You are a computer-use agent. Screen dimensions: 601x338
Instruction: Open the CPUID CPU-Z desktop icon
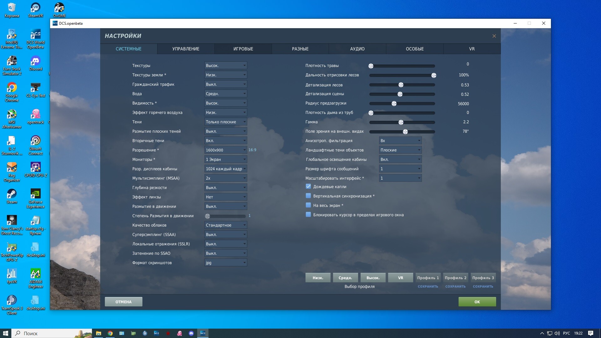[35, 170]
